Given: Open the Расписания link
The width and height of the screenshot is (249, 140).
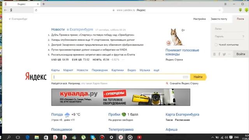Looking at the screenshot, I should [182, 120].
